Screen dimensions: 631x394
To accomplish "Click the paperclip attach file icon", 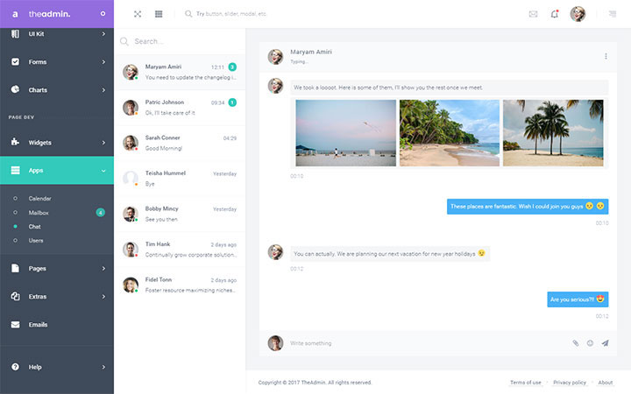I will click(x=576, y=343).
